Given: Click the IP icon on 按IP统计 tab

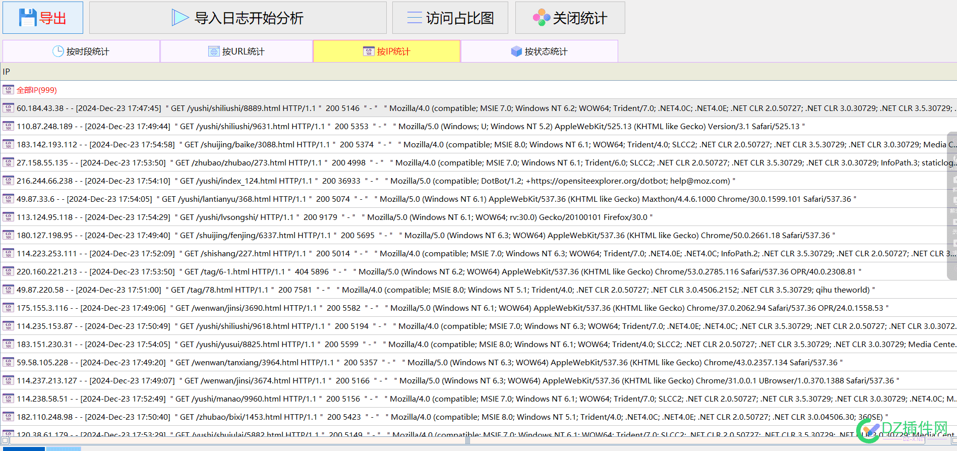Looking at the screenshot, I should [369, 51].
